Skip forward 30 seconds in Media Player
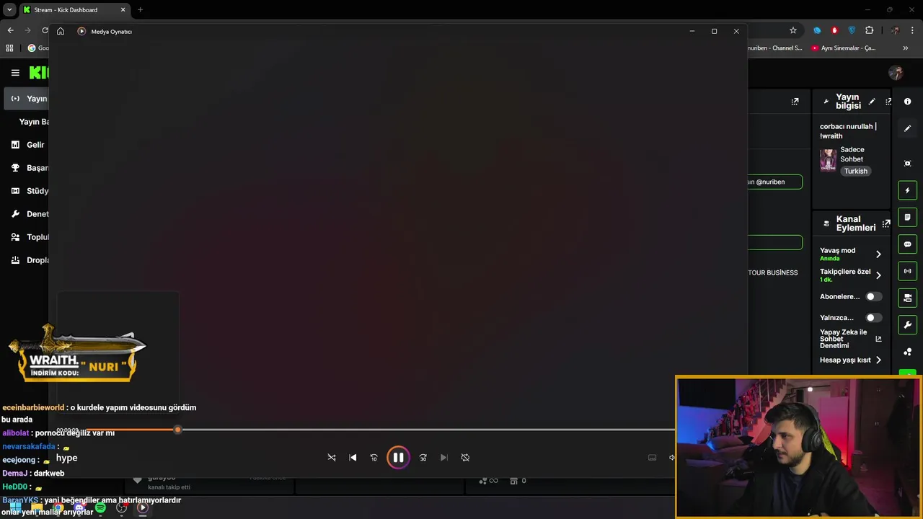 point(423,458)
